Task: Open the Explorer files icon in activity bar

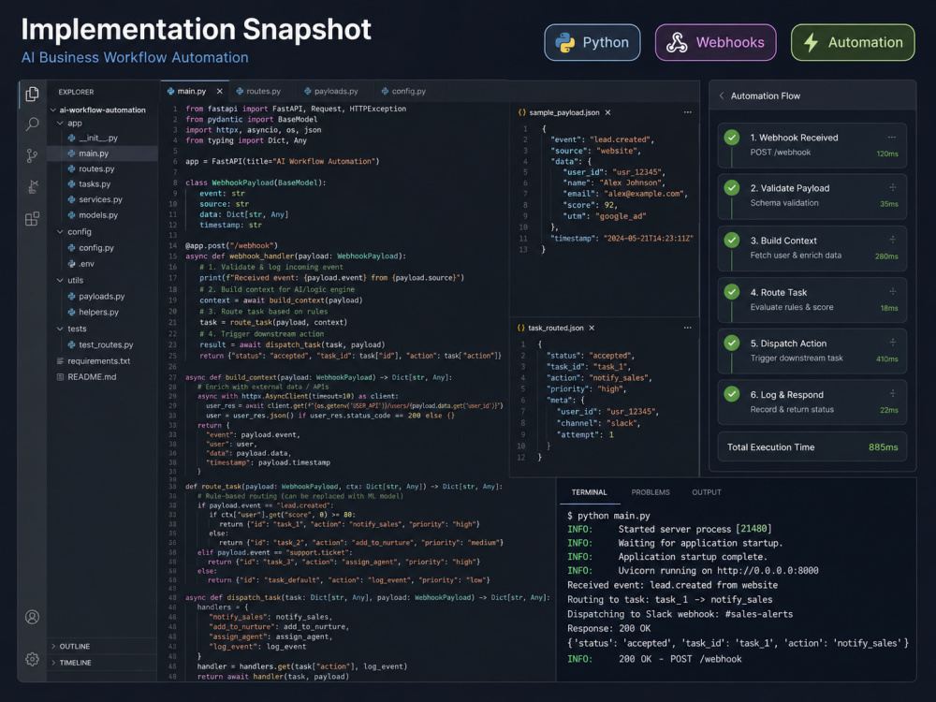Action: click(32, 95)
